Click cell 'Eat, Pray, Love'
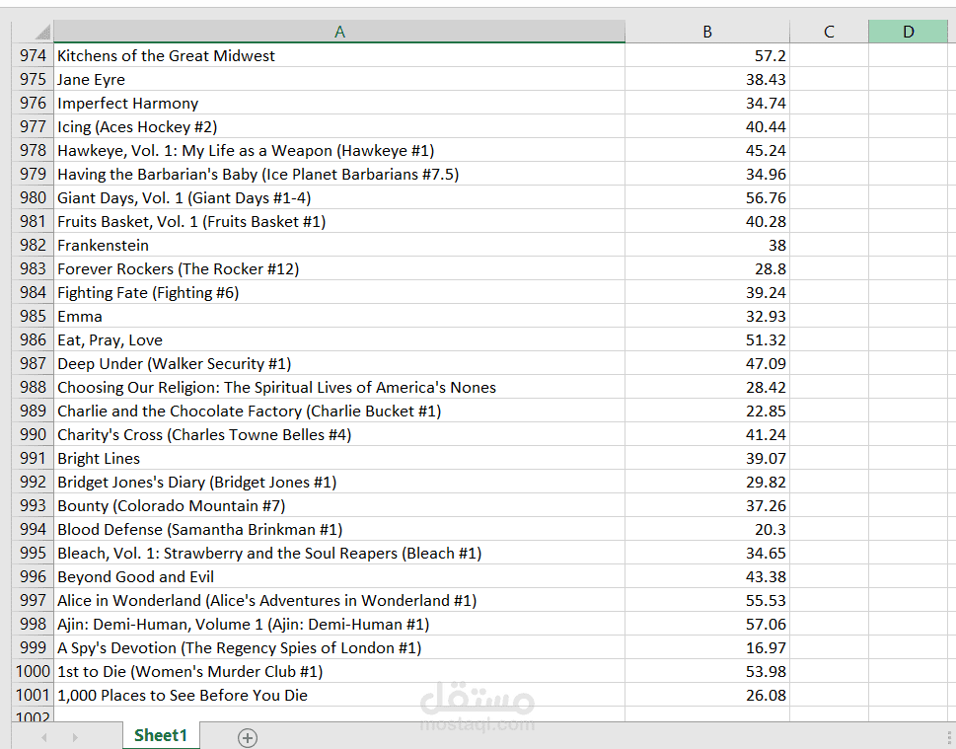 pyautogui.click(x=339, y=339)
